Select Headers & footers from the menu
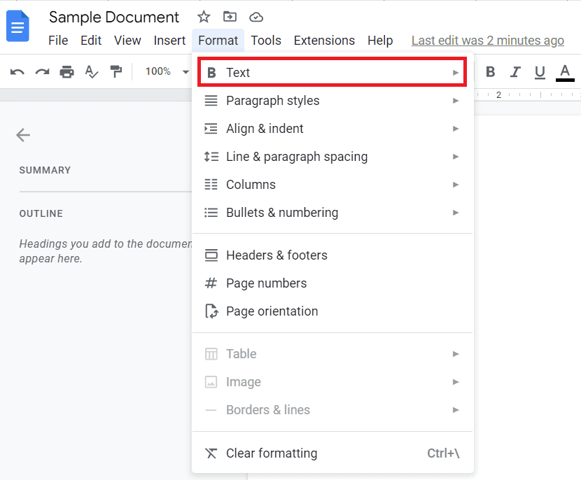Screen dimensions: 581x480 tap(276, 255)
